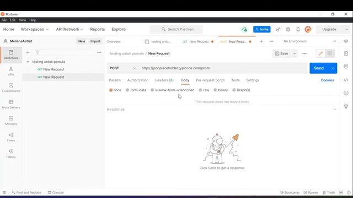Switch to the Tests tab
This screenshot has width=353, height=198.
point(236,80)
